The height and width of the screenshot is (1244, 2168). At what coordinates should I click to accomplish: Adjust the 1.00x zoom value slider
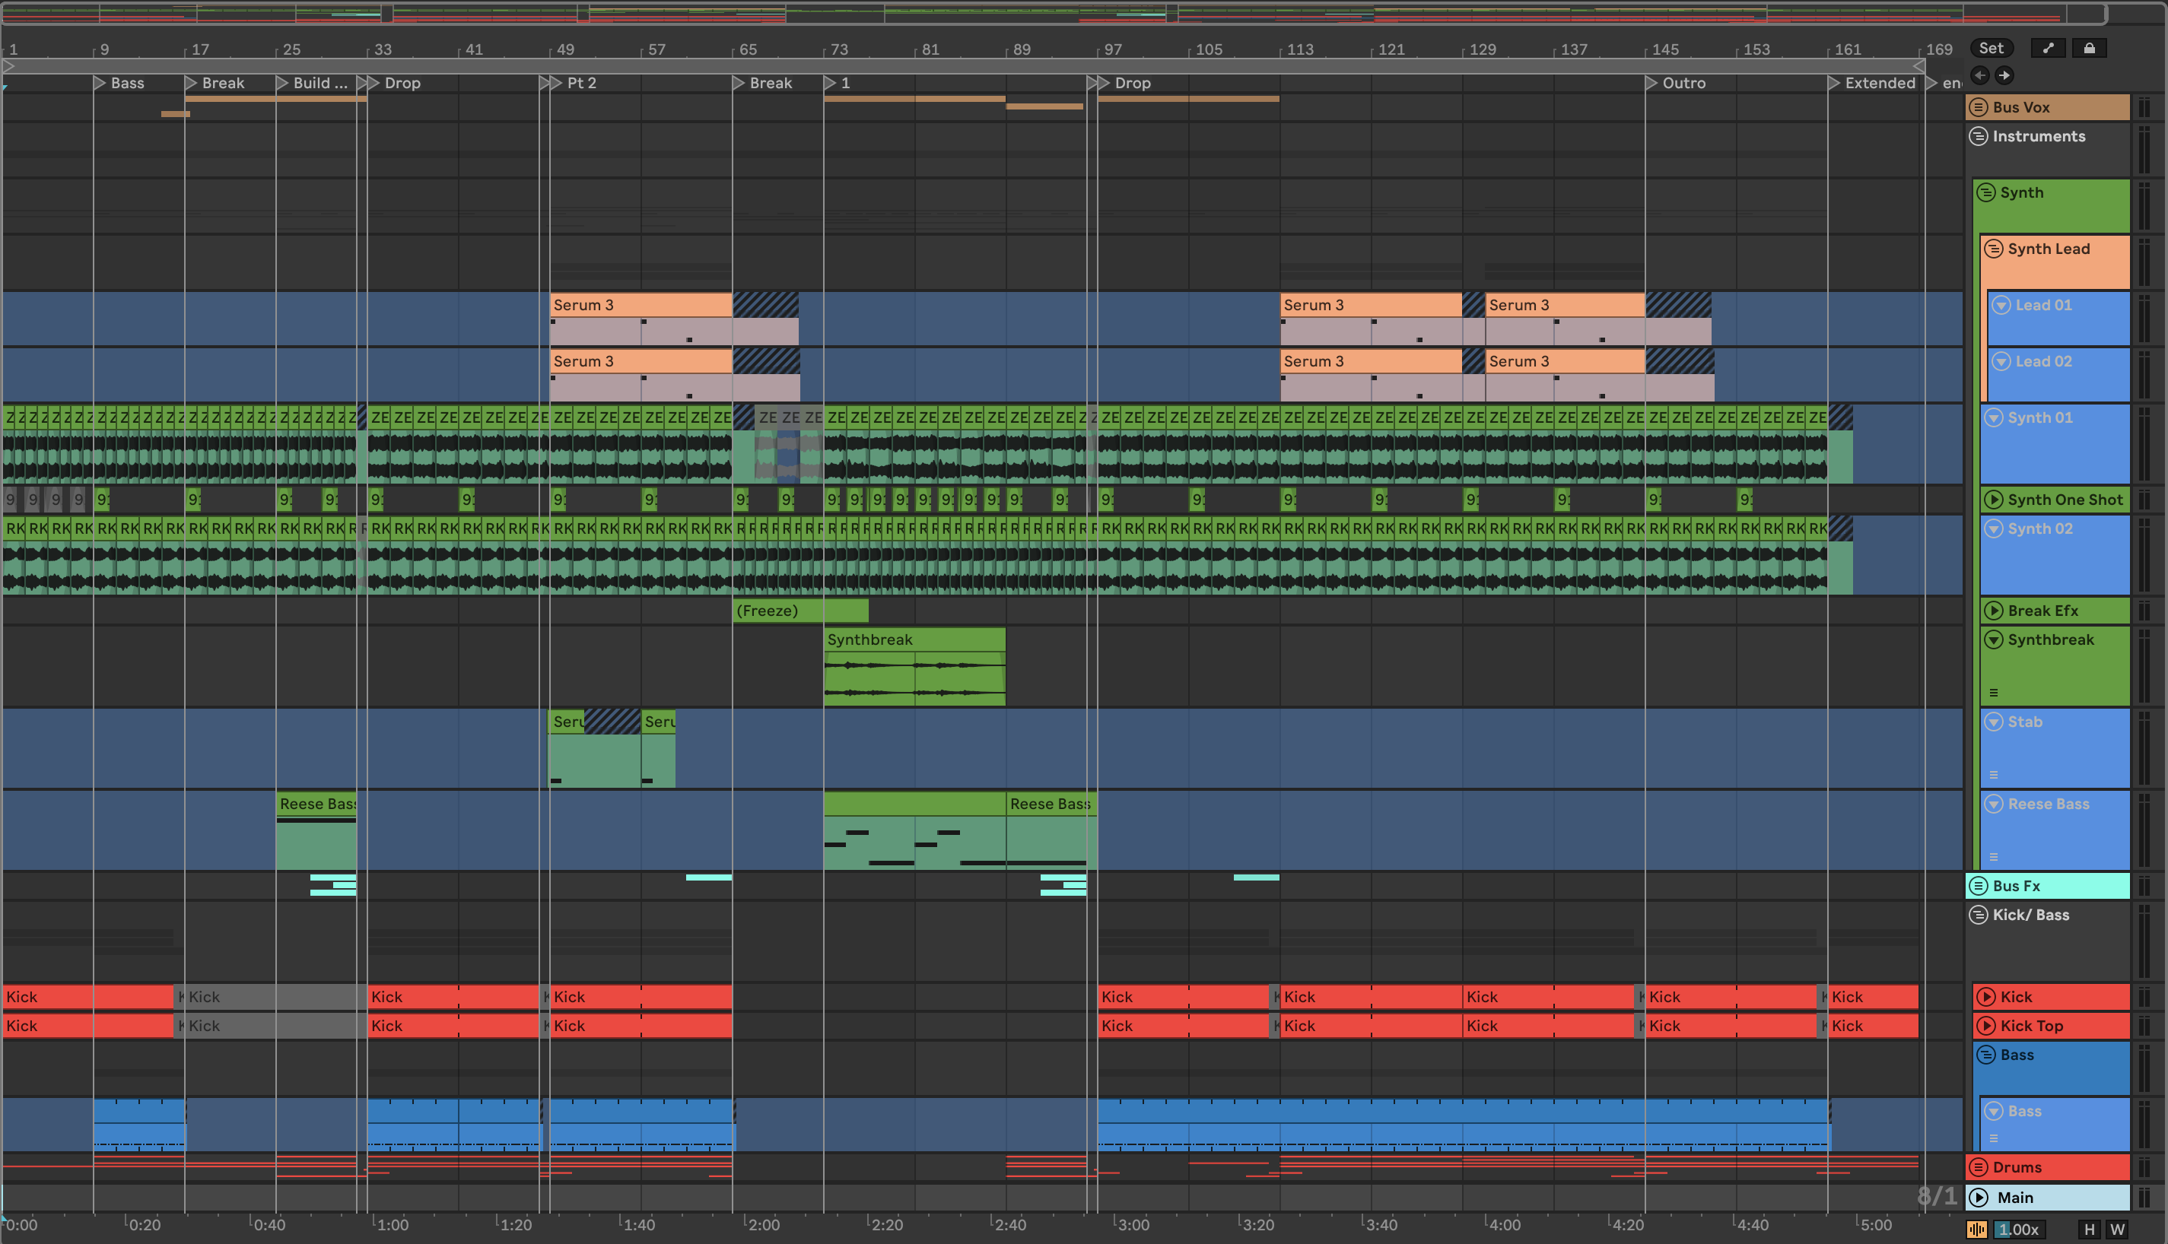[2018, 1230]
